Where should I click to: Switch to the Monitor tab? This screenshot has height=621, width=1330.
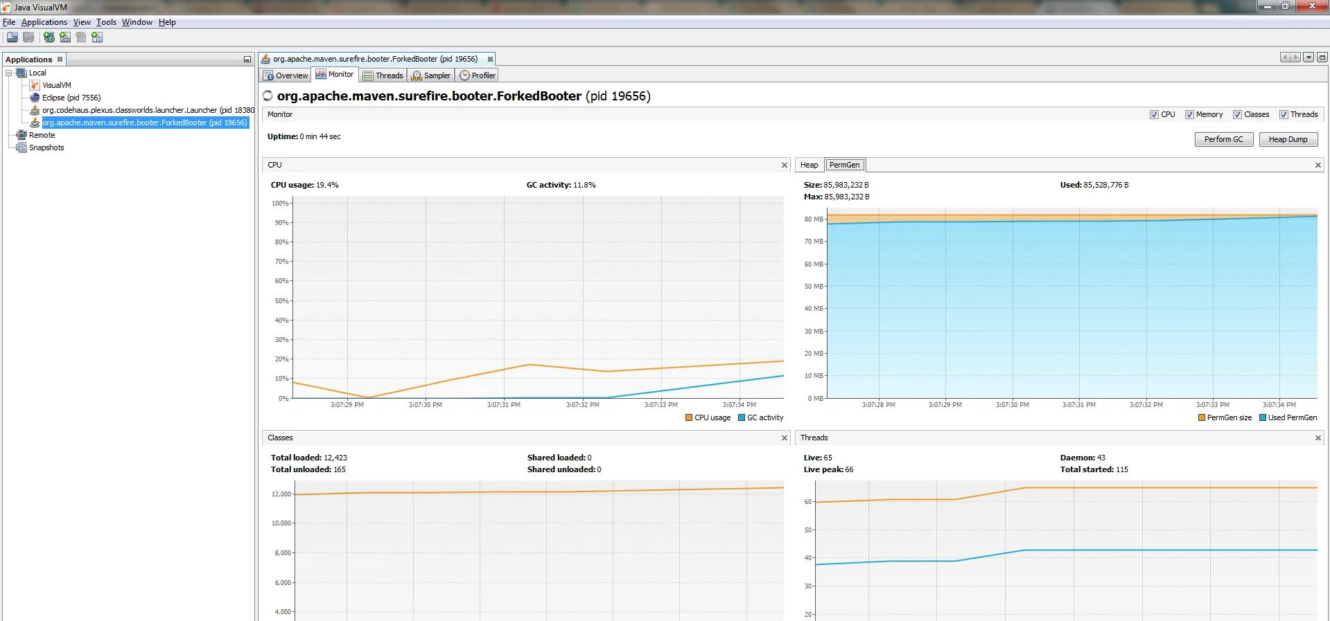[335, 75]
